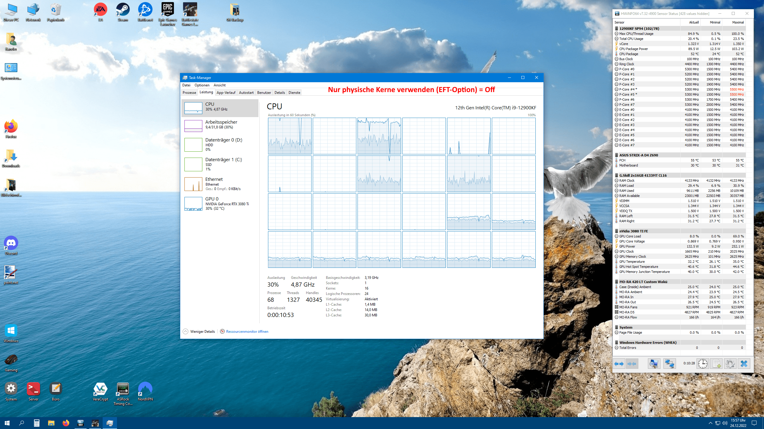Image resolution: width=764 pixels, height=429 pixels.
Task: Start HWiNFO logging with sheet-plus icon
Action: (x=717, y=364)
